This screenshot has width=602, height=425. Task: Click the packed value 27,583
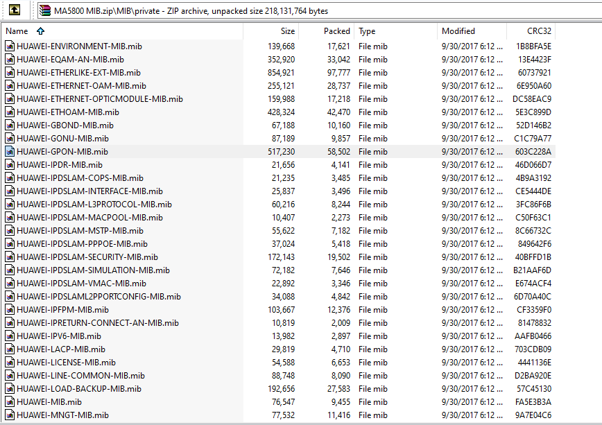click(338, 389)
